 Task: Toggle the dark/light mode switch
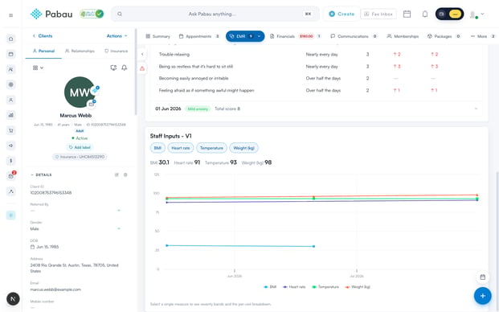(449, 14)
